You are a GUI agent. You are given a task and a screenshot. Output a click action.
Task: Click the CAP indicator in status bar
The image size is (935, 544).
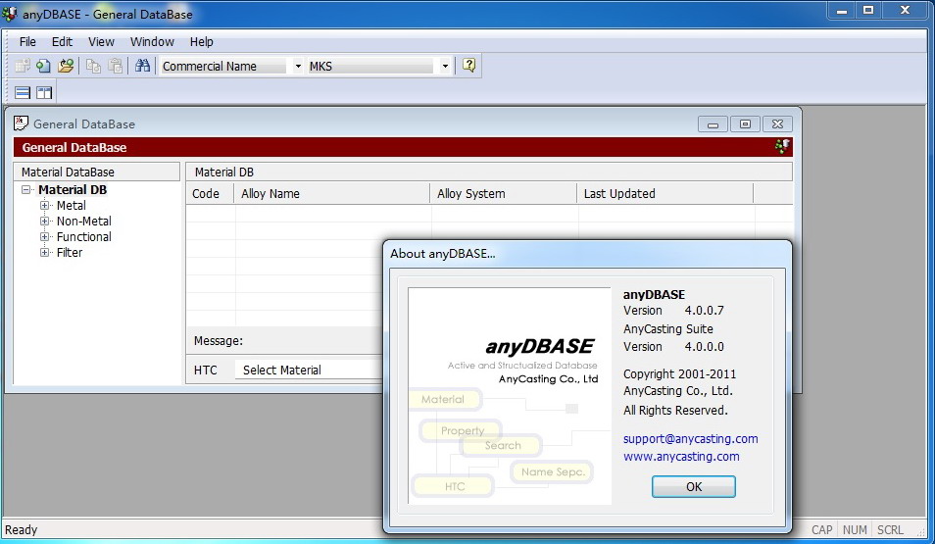coord(821,529)
